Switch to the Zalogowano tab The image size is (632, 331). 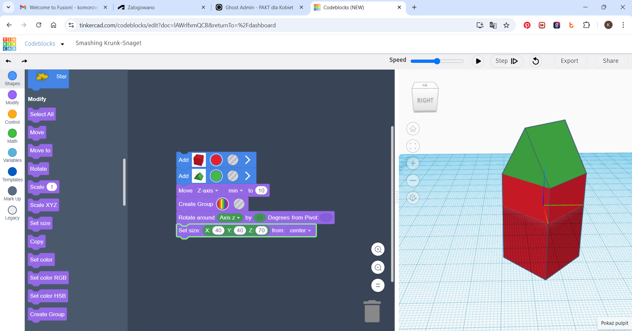[161, 7]
